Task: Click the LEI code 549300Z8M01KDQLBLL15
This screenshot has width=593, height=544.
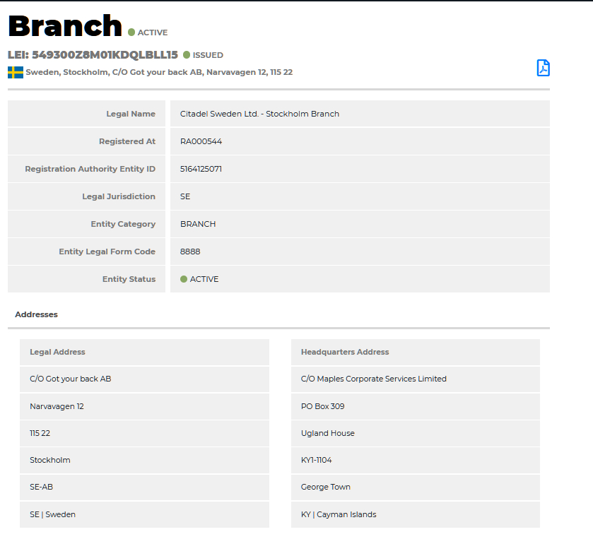Action: (x=105, y=55)
